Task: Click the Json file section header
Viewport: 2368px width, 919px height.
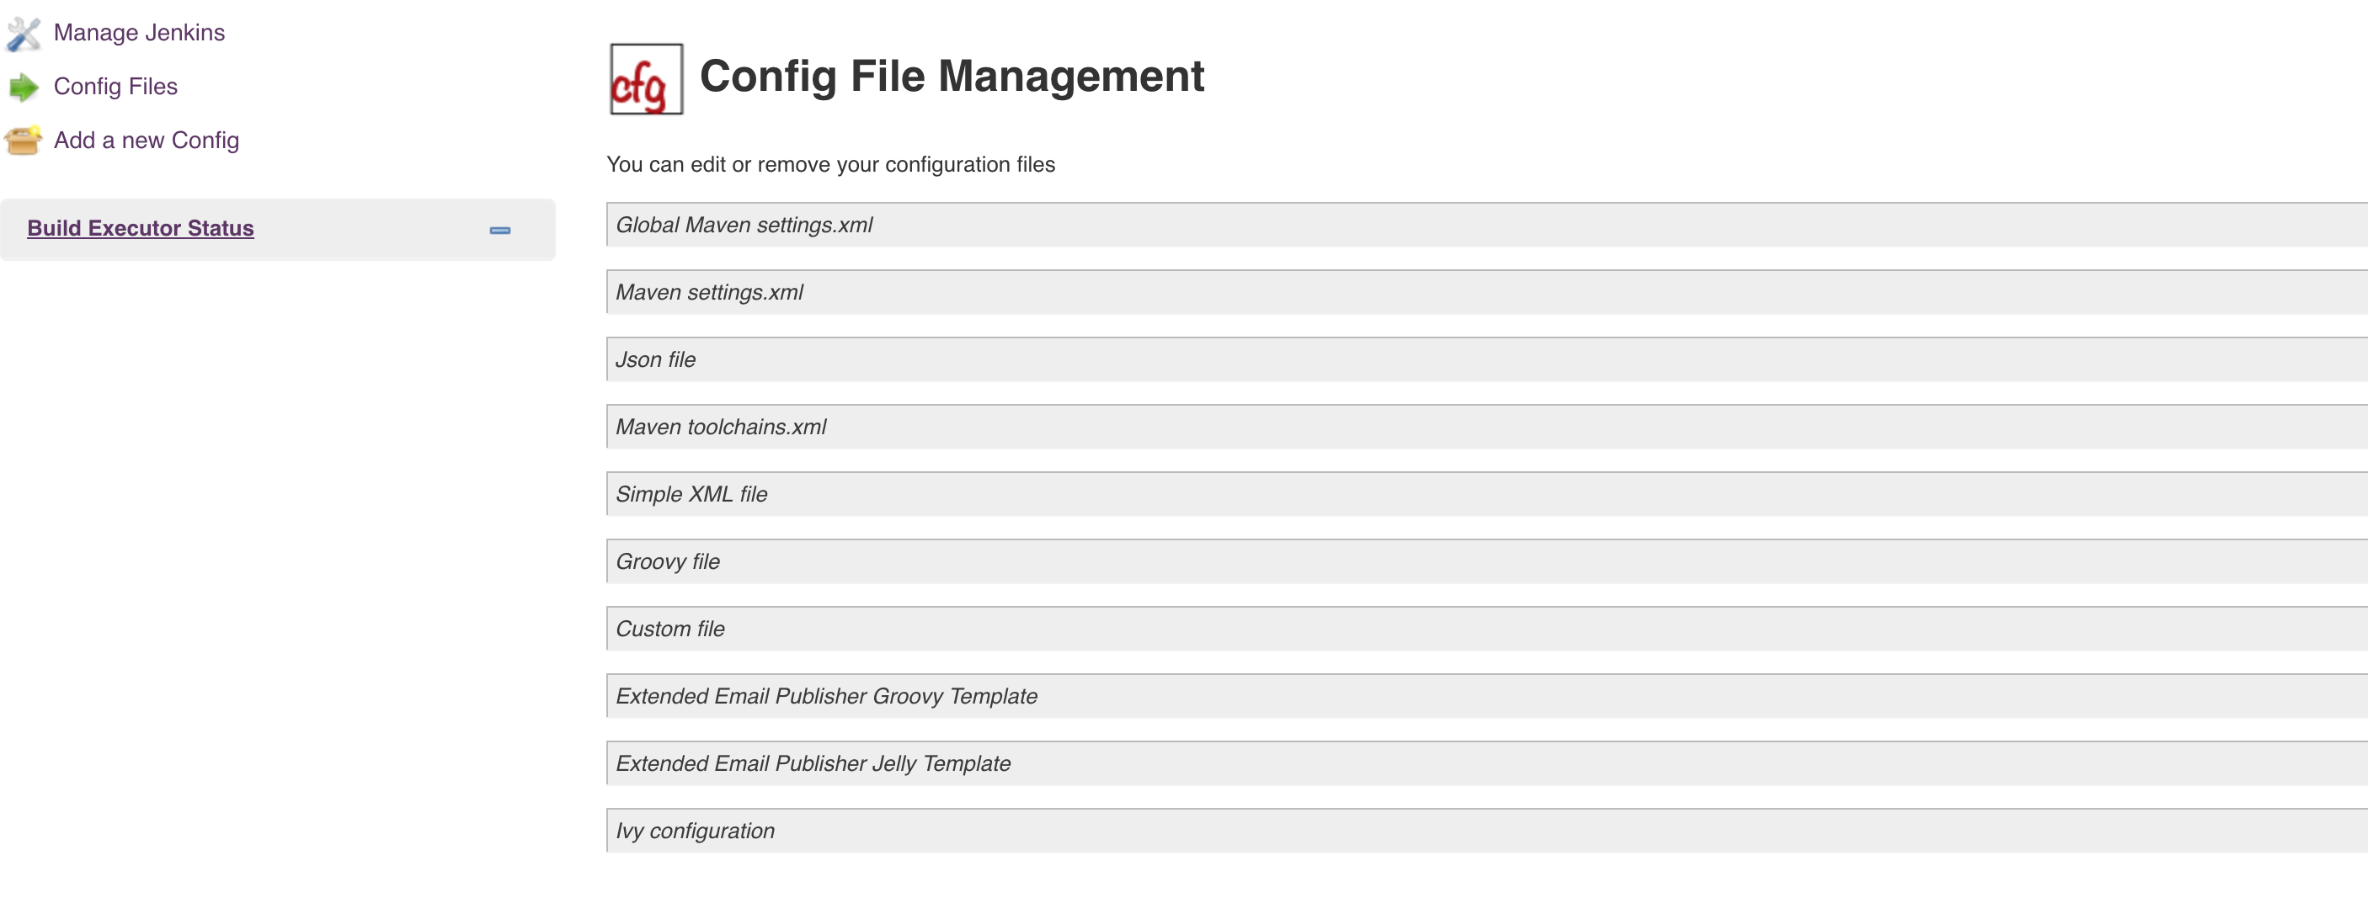Action: tap(655, 359)
